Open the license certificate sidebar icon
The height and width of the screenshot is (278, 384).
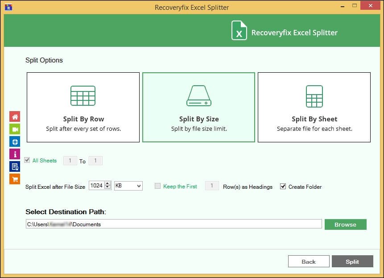pos(15,166)
